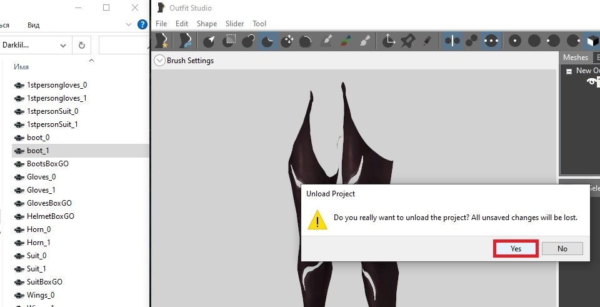Select the Pivot pin tool

pyautogui.click(x=408, y=41)
